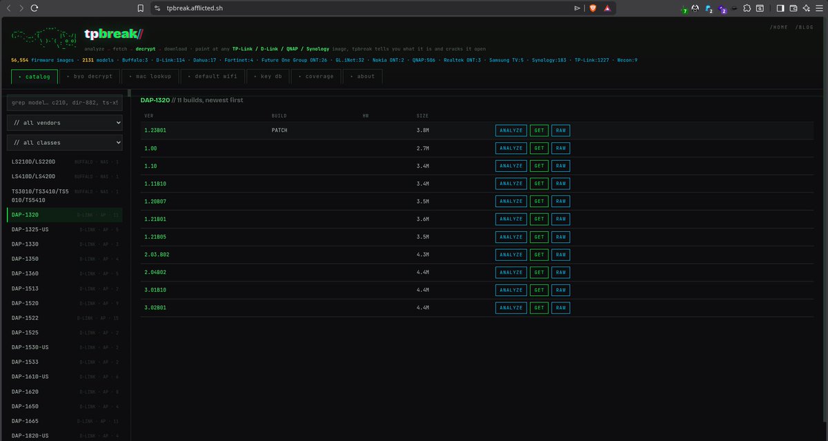Click ANALYZE for version 1.23B01
This screenshot has height=441, width=828.
coord(511,130)
